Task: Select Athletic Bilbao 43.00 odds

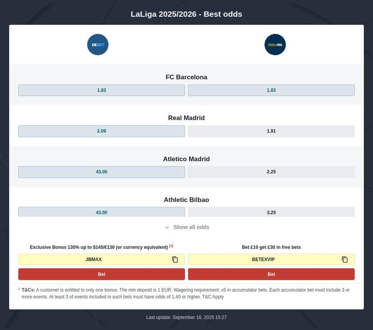Action: [101, 212]
